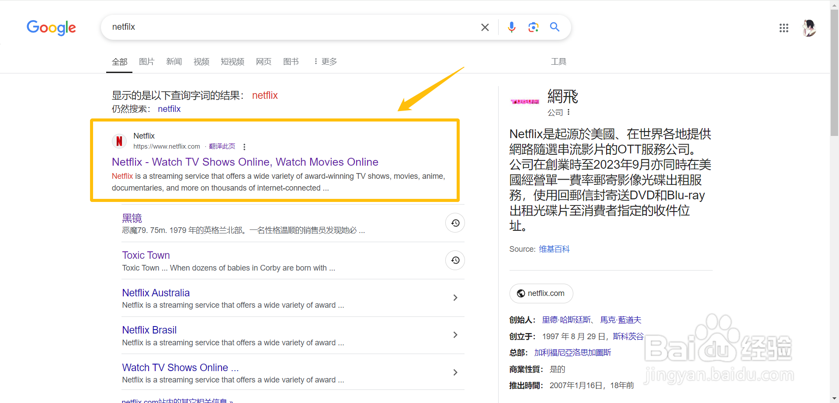Click the globe icon on netflix.com chip
Image resolution: width=839 pixels, height=403 pixels.
pyautogui.click(x=521, y=293)
